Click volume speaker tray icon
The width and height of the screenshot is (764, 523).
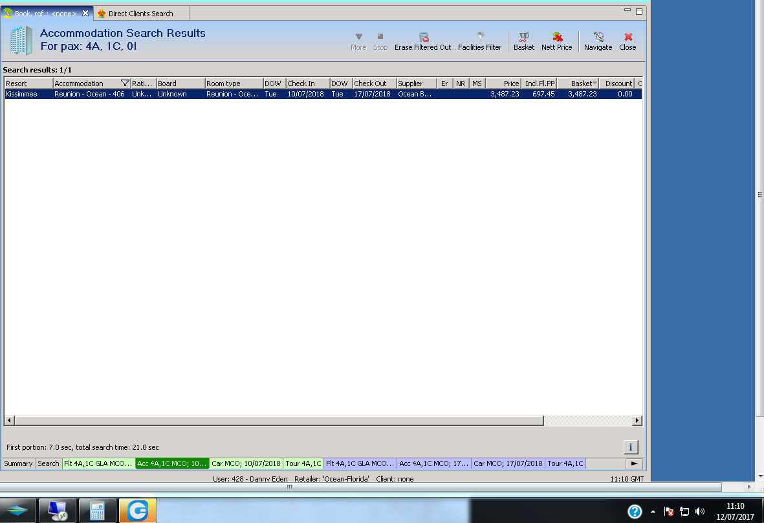[x=700, y=511]
